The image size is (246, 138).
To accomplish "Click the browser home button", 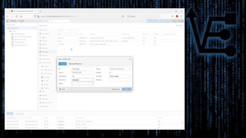I will coord(21,16).
